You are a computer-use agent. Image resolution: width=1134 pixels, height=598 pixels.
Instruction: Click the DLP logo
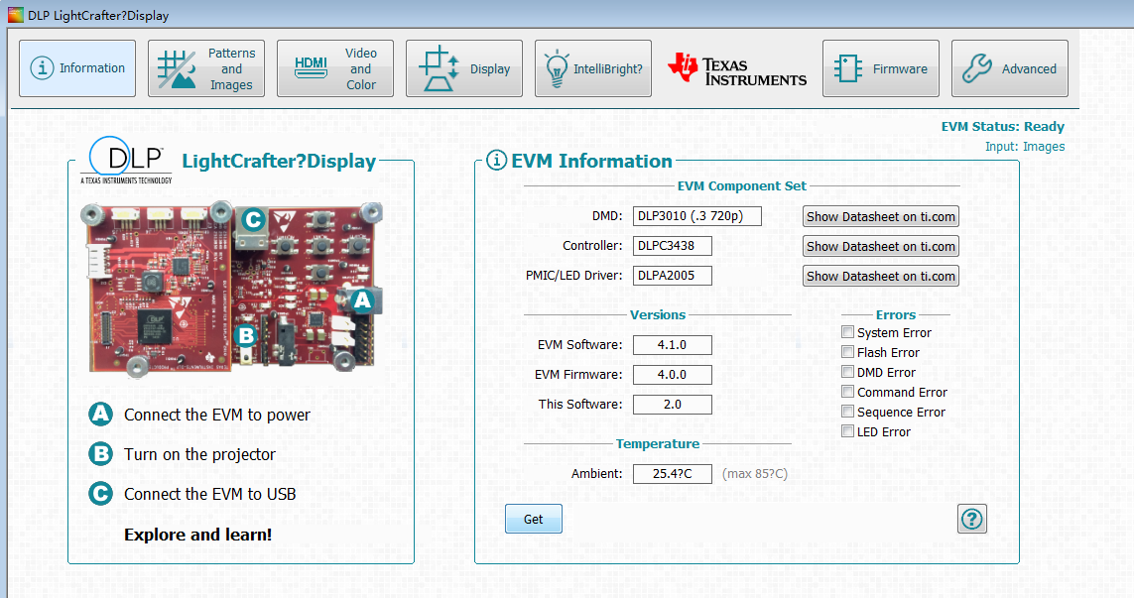126,161
